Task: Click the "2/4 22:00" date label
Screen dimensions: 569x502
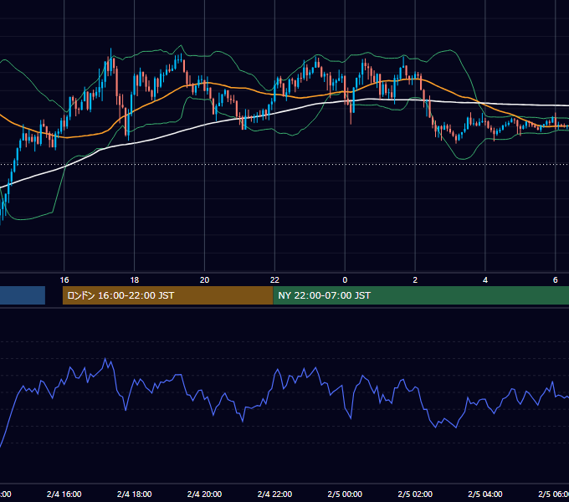Action: pos(274,494)
